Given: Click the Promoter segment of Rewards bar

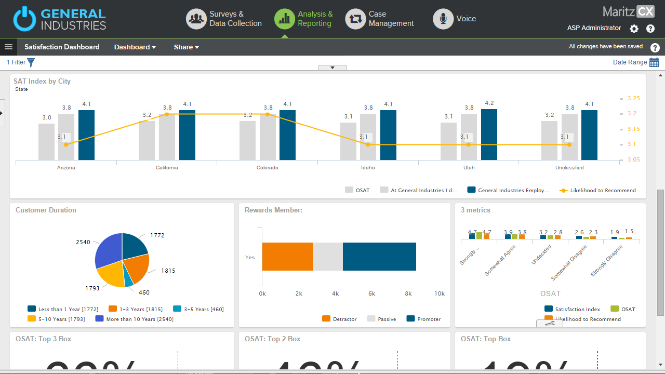Looking at the screenshot, I should 379,257.
